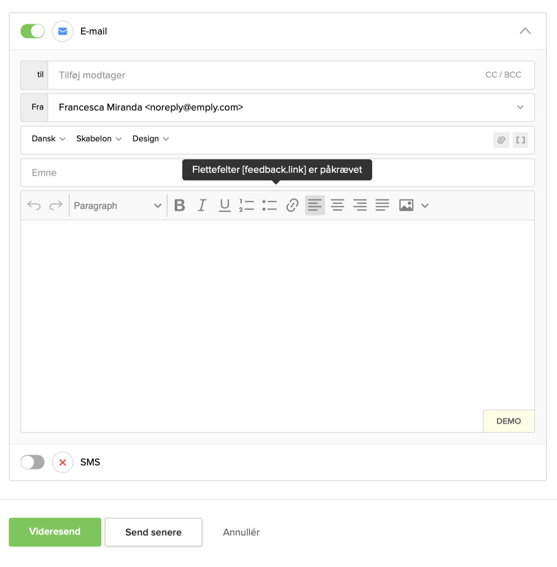Center align the paragraph text
Viewport: 557px width, 567px height.
[338, 206]
